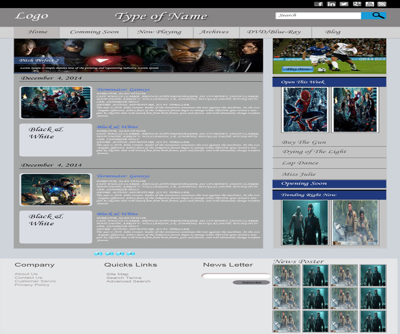This screenshot has height=334, width=400.
Task: Click the Quicks Links footer heading
Action: (x=131, y=265)
